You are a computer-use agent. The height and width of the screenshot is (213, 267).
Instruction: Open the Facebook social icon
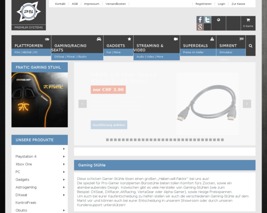[x=200, y=20]
